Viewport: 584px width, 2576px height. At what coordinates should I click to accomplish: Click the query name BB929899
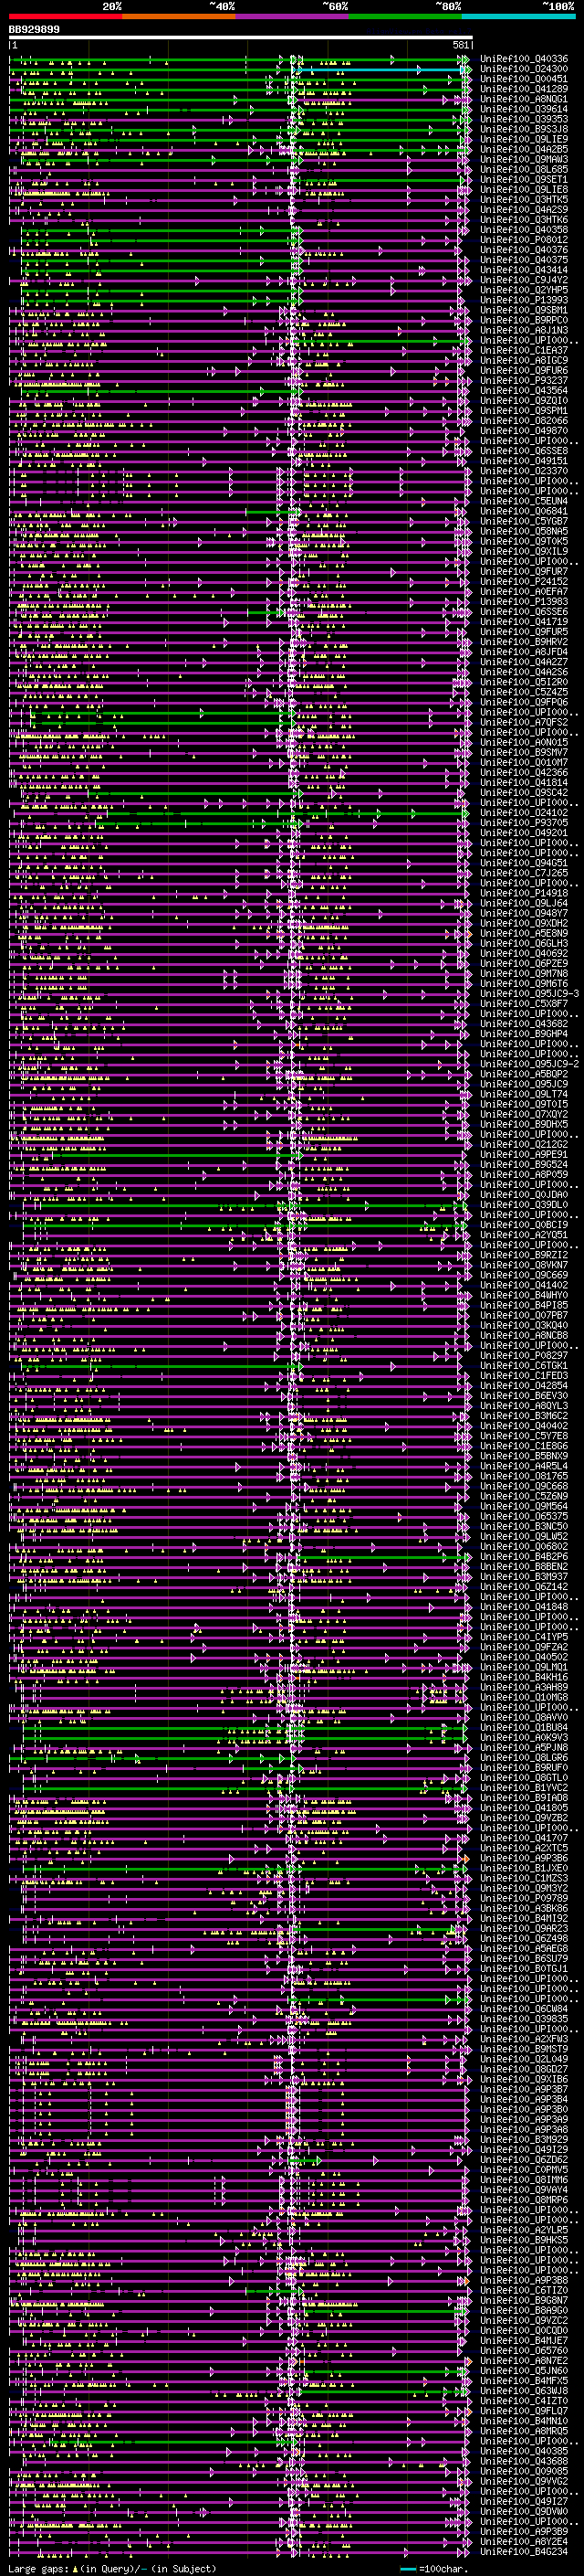pos(34,30)
